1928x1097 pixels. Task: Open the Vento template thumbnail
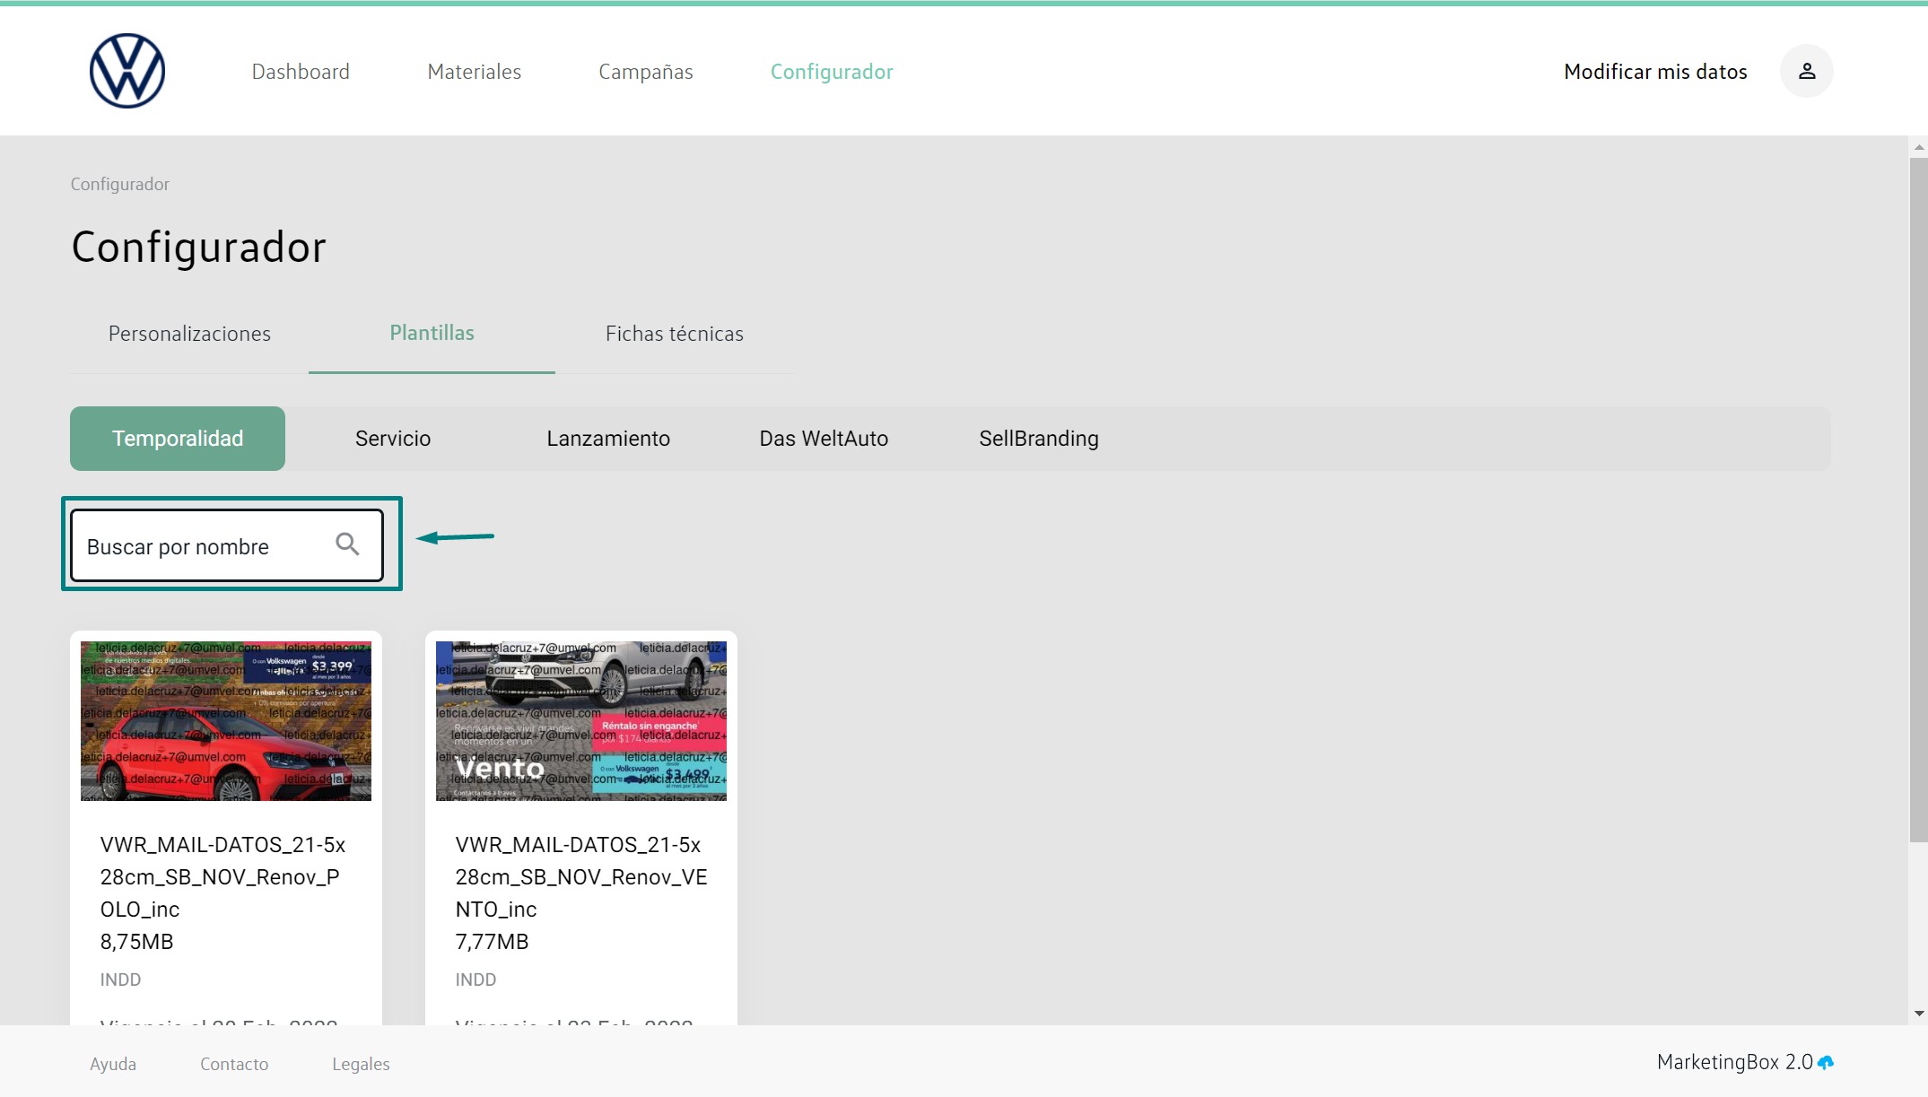(580, 720)
